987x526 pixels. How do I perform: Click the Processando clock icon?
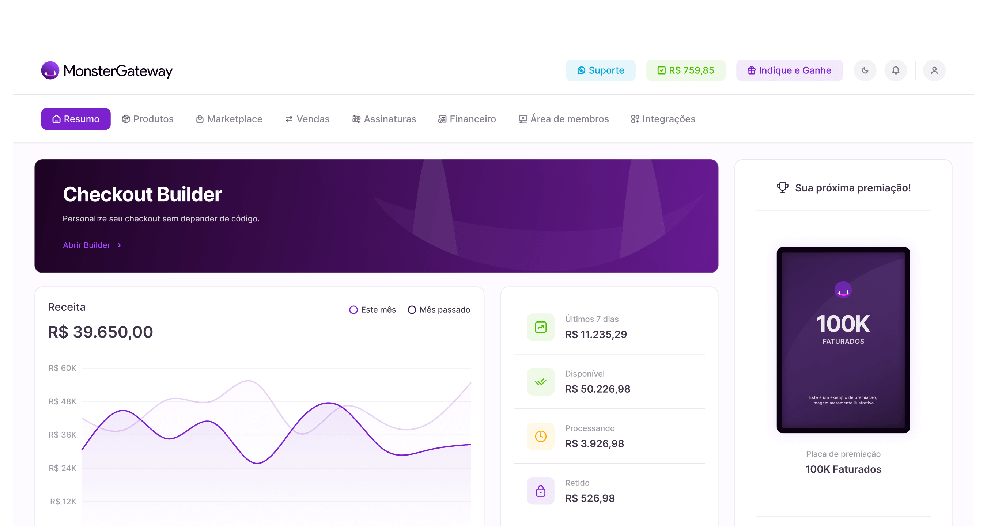pyautogui.click(x=540, y=437)
